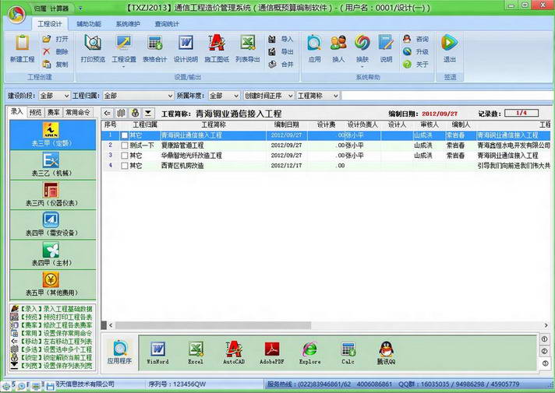Click the 导入 import icon
The height and width of the screenshot is (393, 555).
272,39
